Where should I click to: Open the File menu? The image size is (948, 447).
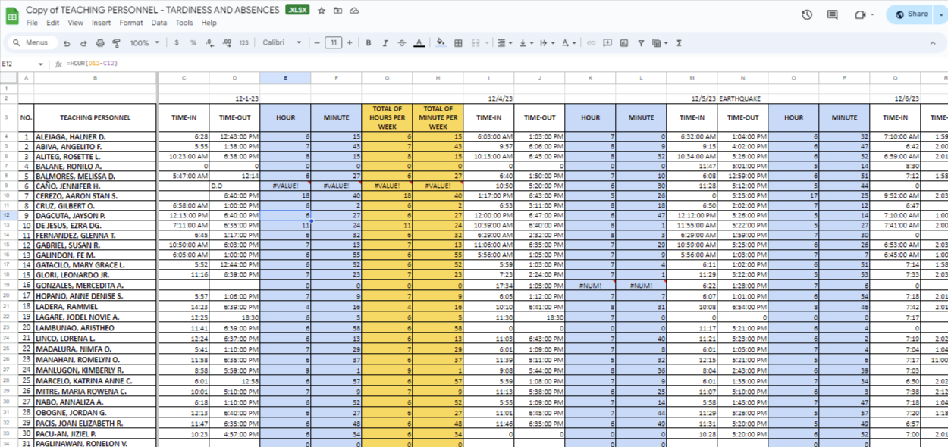coord(32,23)
